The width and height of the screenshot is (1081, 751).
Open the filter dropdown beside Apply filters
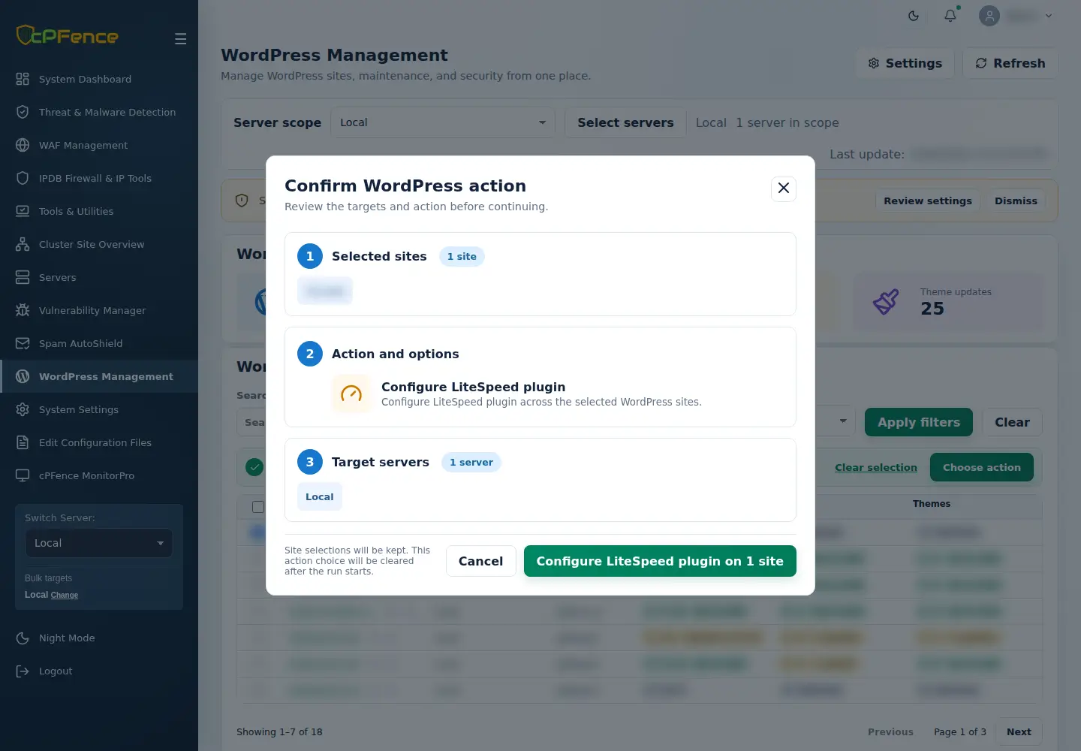click(843, 421)
